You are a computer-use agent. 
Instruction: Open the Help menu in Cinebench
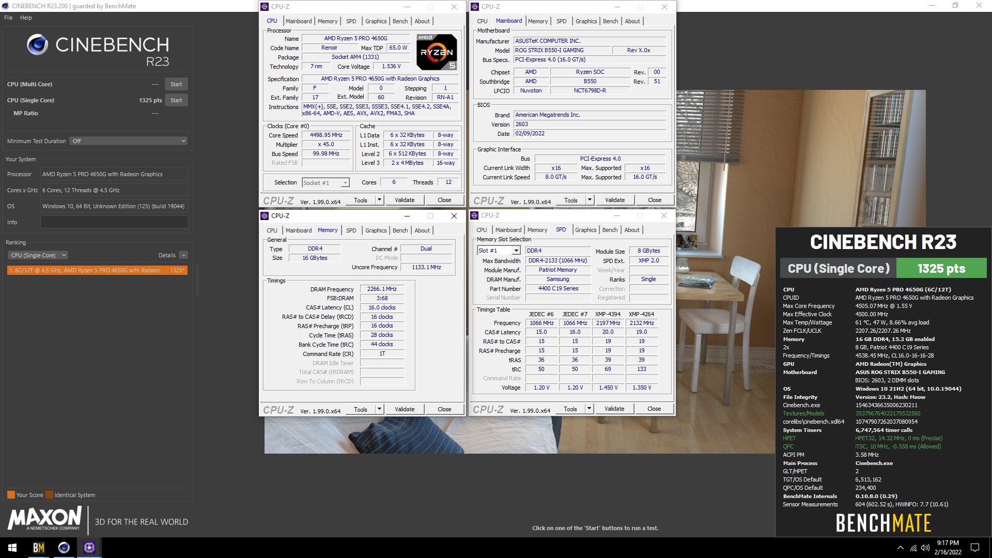click(26, 18)
